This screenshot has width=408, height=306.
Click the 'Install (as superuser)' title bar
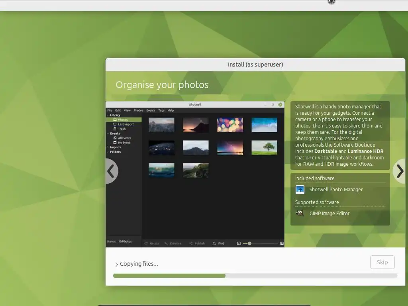[x=255, y=65]
